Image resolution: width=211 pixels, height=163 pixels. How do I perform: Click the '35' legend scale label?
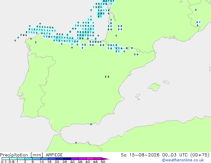(80, 162)
